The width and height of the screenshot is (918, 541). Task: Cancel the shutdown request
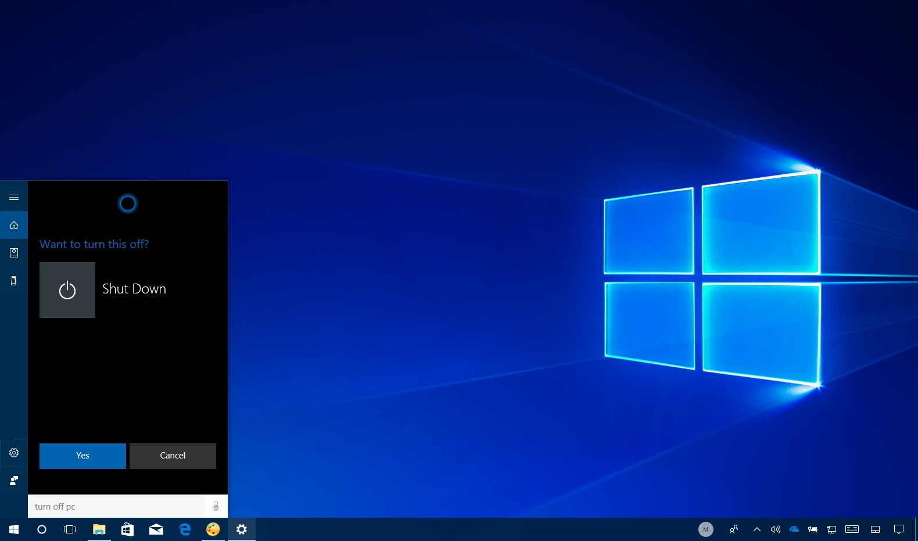(173, 456)
